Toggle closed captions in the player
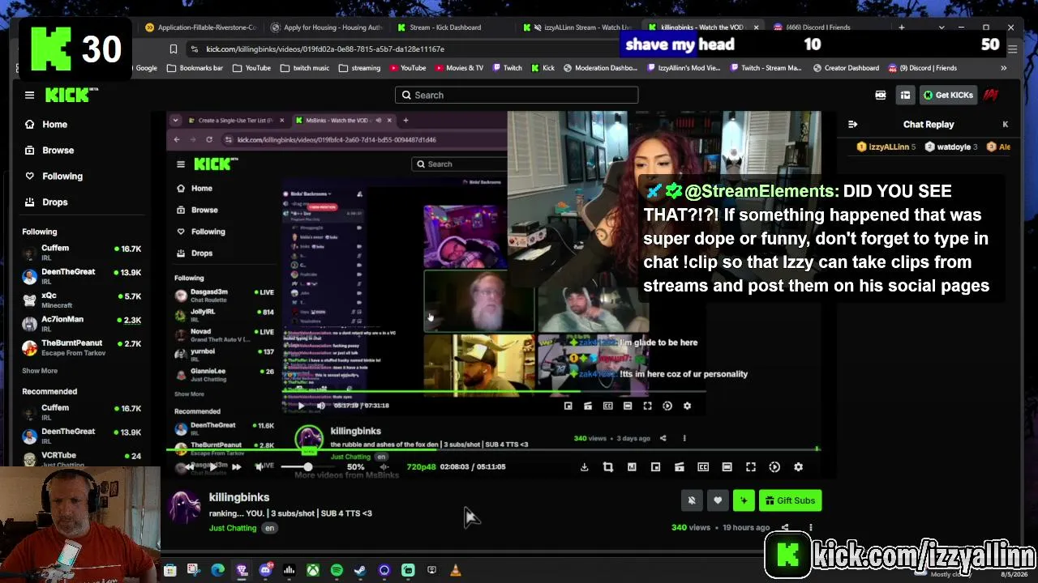Image resolution: width=1038 pixels, height=583 pixels. point(703,467)
